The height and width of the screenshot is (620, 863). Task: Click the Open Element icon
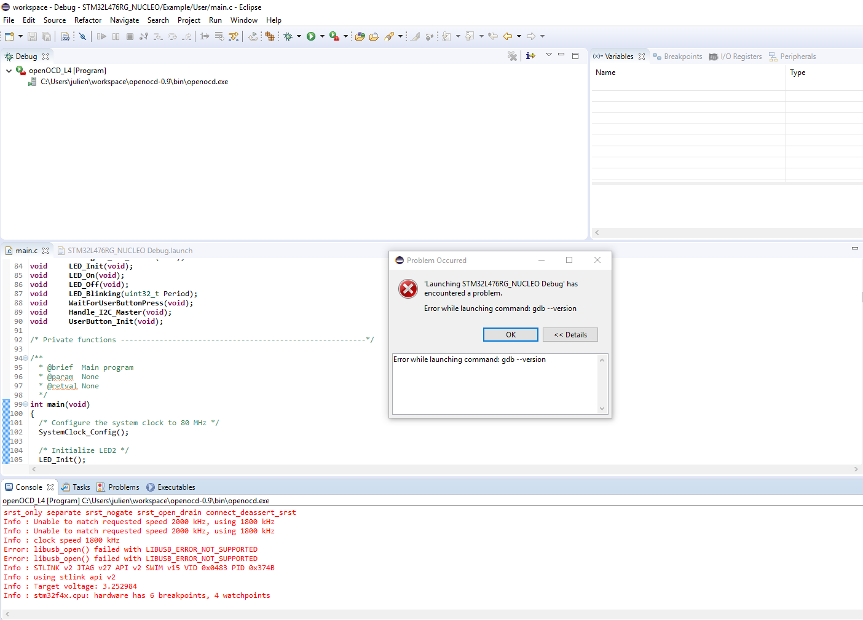(x=360, y=36)
